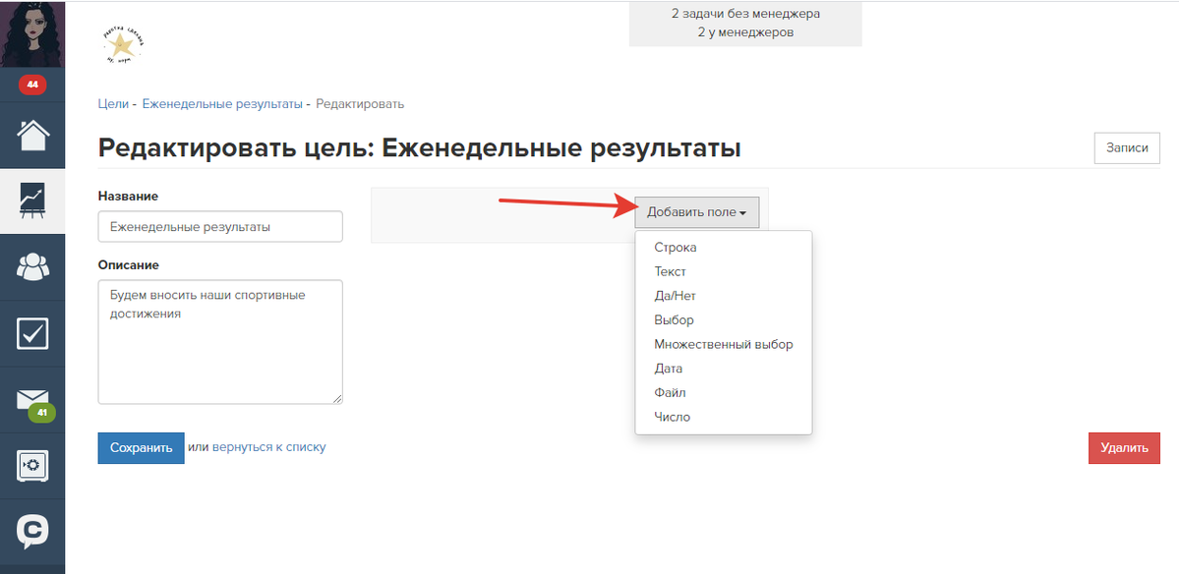Pick Дата from the field list
The image size is (1179, 574).
click(668, 369)
